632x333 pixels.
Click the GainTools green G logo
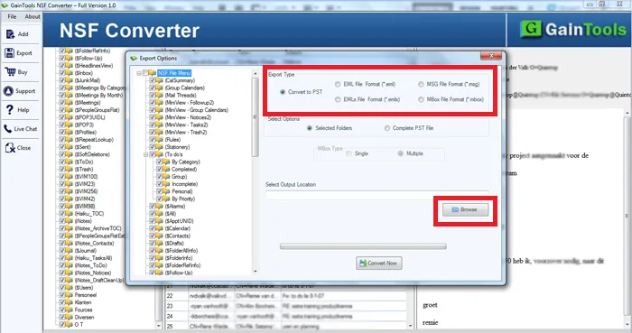[x=531, y=29]
